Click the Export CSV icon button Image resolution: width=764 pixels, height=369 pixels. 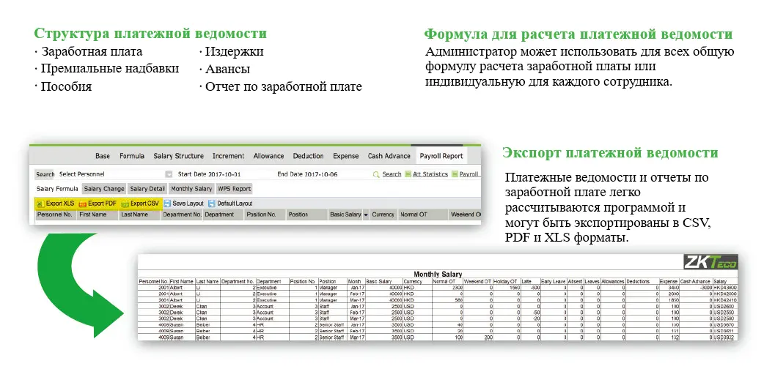click(125, 203)
